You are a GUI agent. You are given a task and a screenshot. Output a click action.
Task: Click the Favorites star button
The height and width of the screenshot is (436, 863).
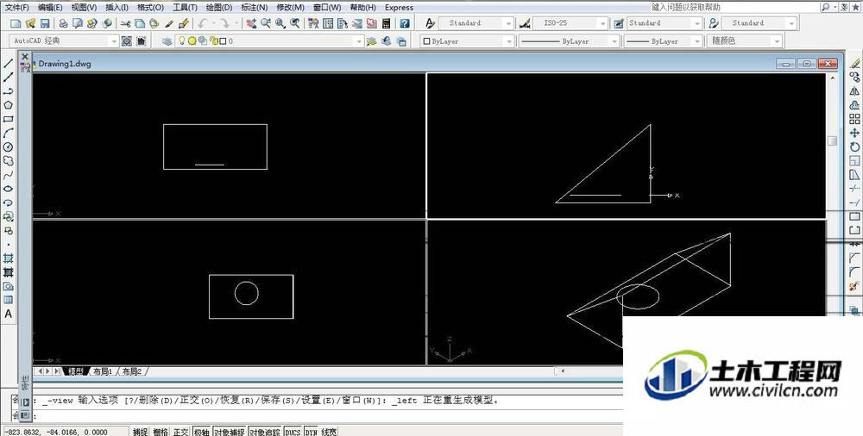[854, 7]
